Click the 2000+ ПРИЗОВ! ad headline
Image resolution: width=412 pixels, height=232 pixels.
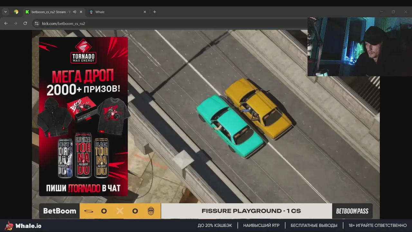[x=83, y=90]
